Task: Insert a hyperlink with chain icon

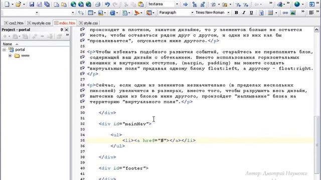Action: 285,12
